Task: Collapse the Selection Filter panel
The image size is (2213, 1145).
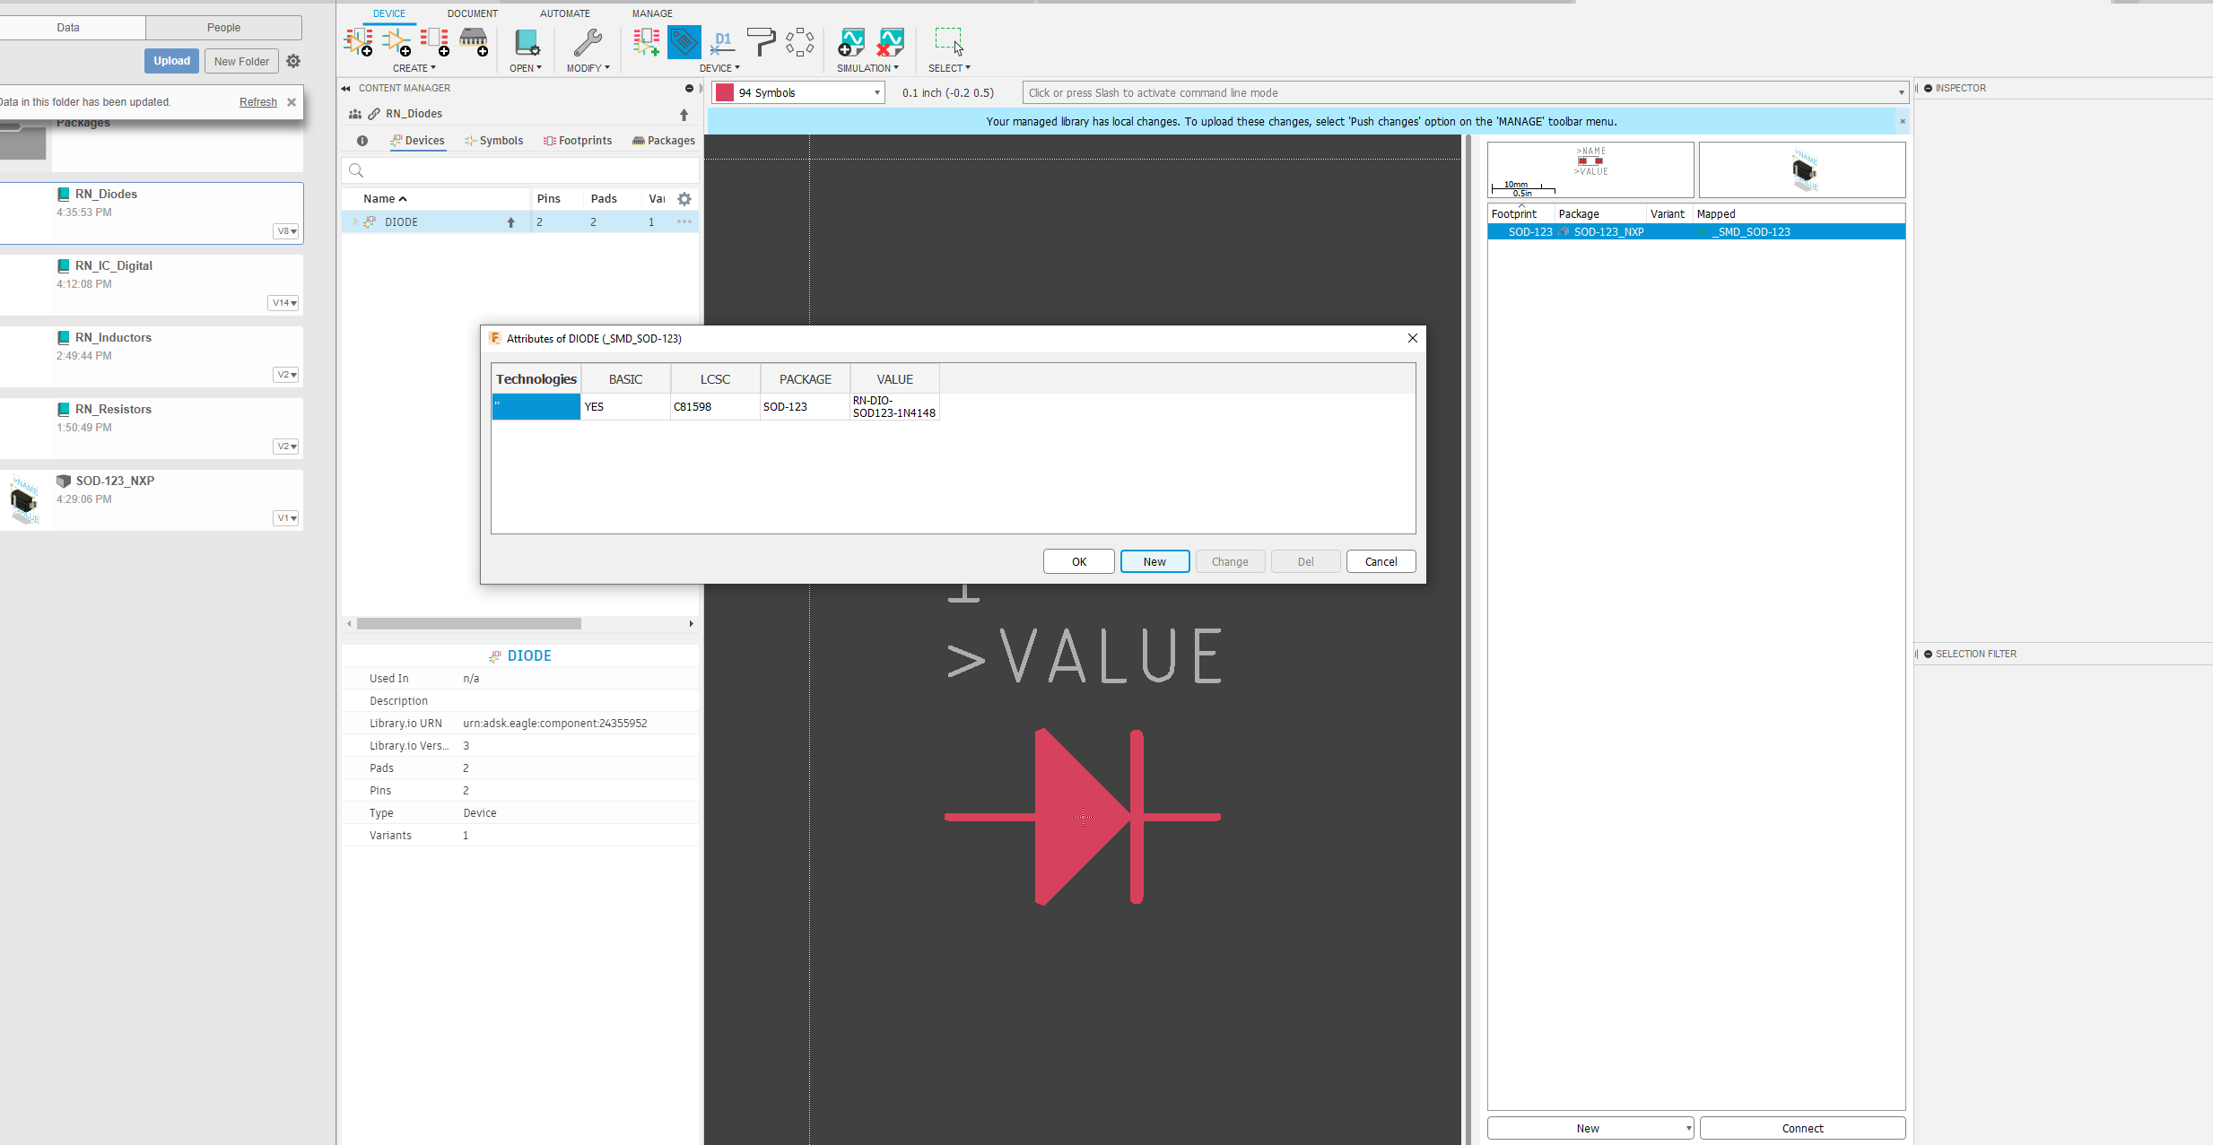Action: point(1927,654)
